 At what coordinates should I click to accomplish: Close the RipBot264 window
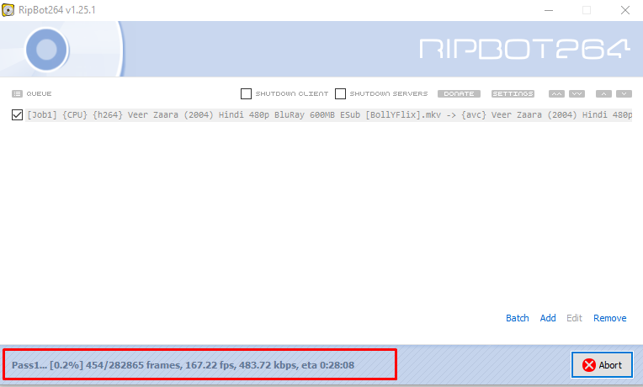point(625,10)
